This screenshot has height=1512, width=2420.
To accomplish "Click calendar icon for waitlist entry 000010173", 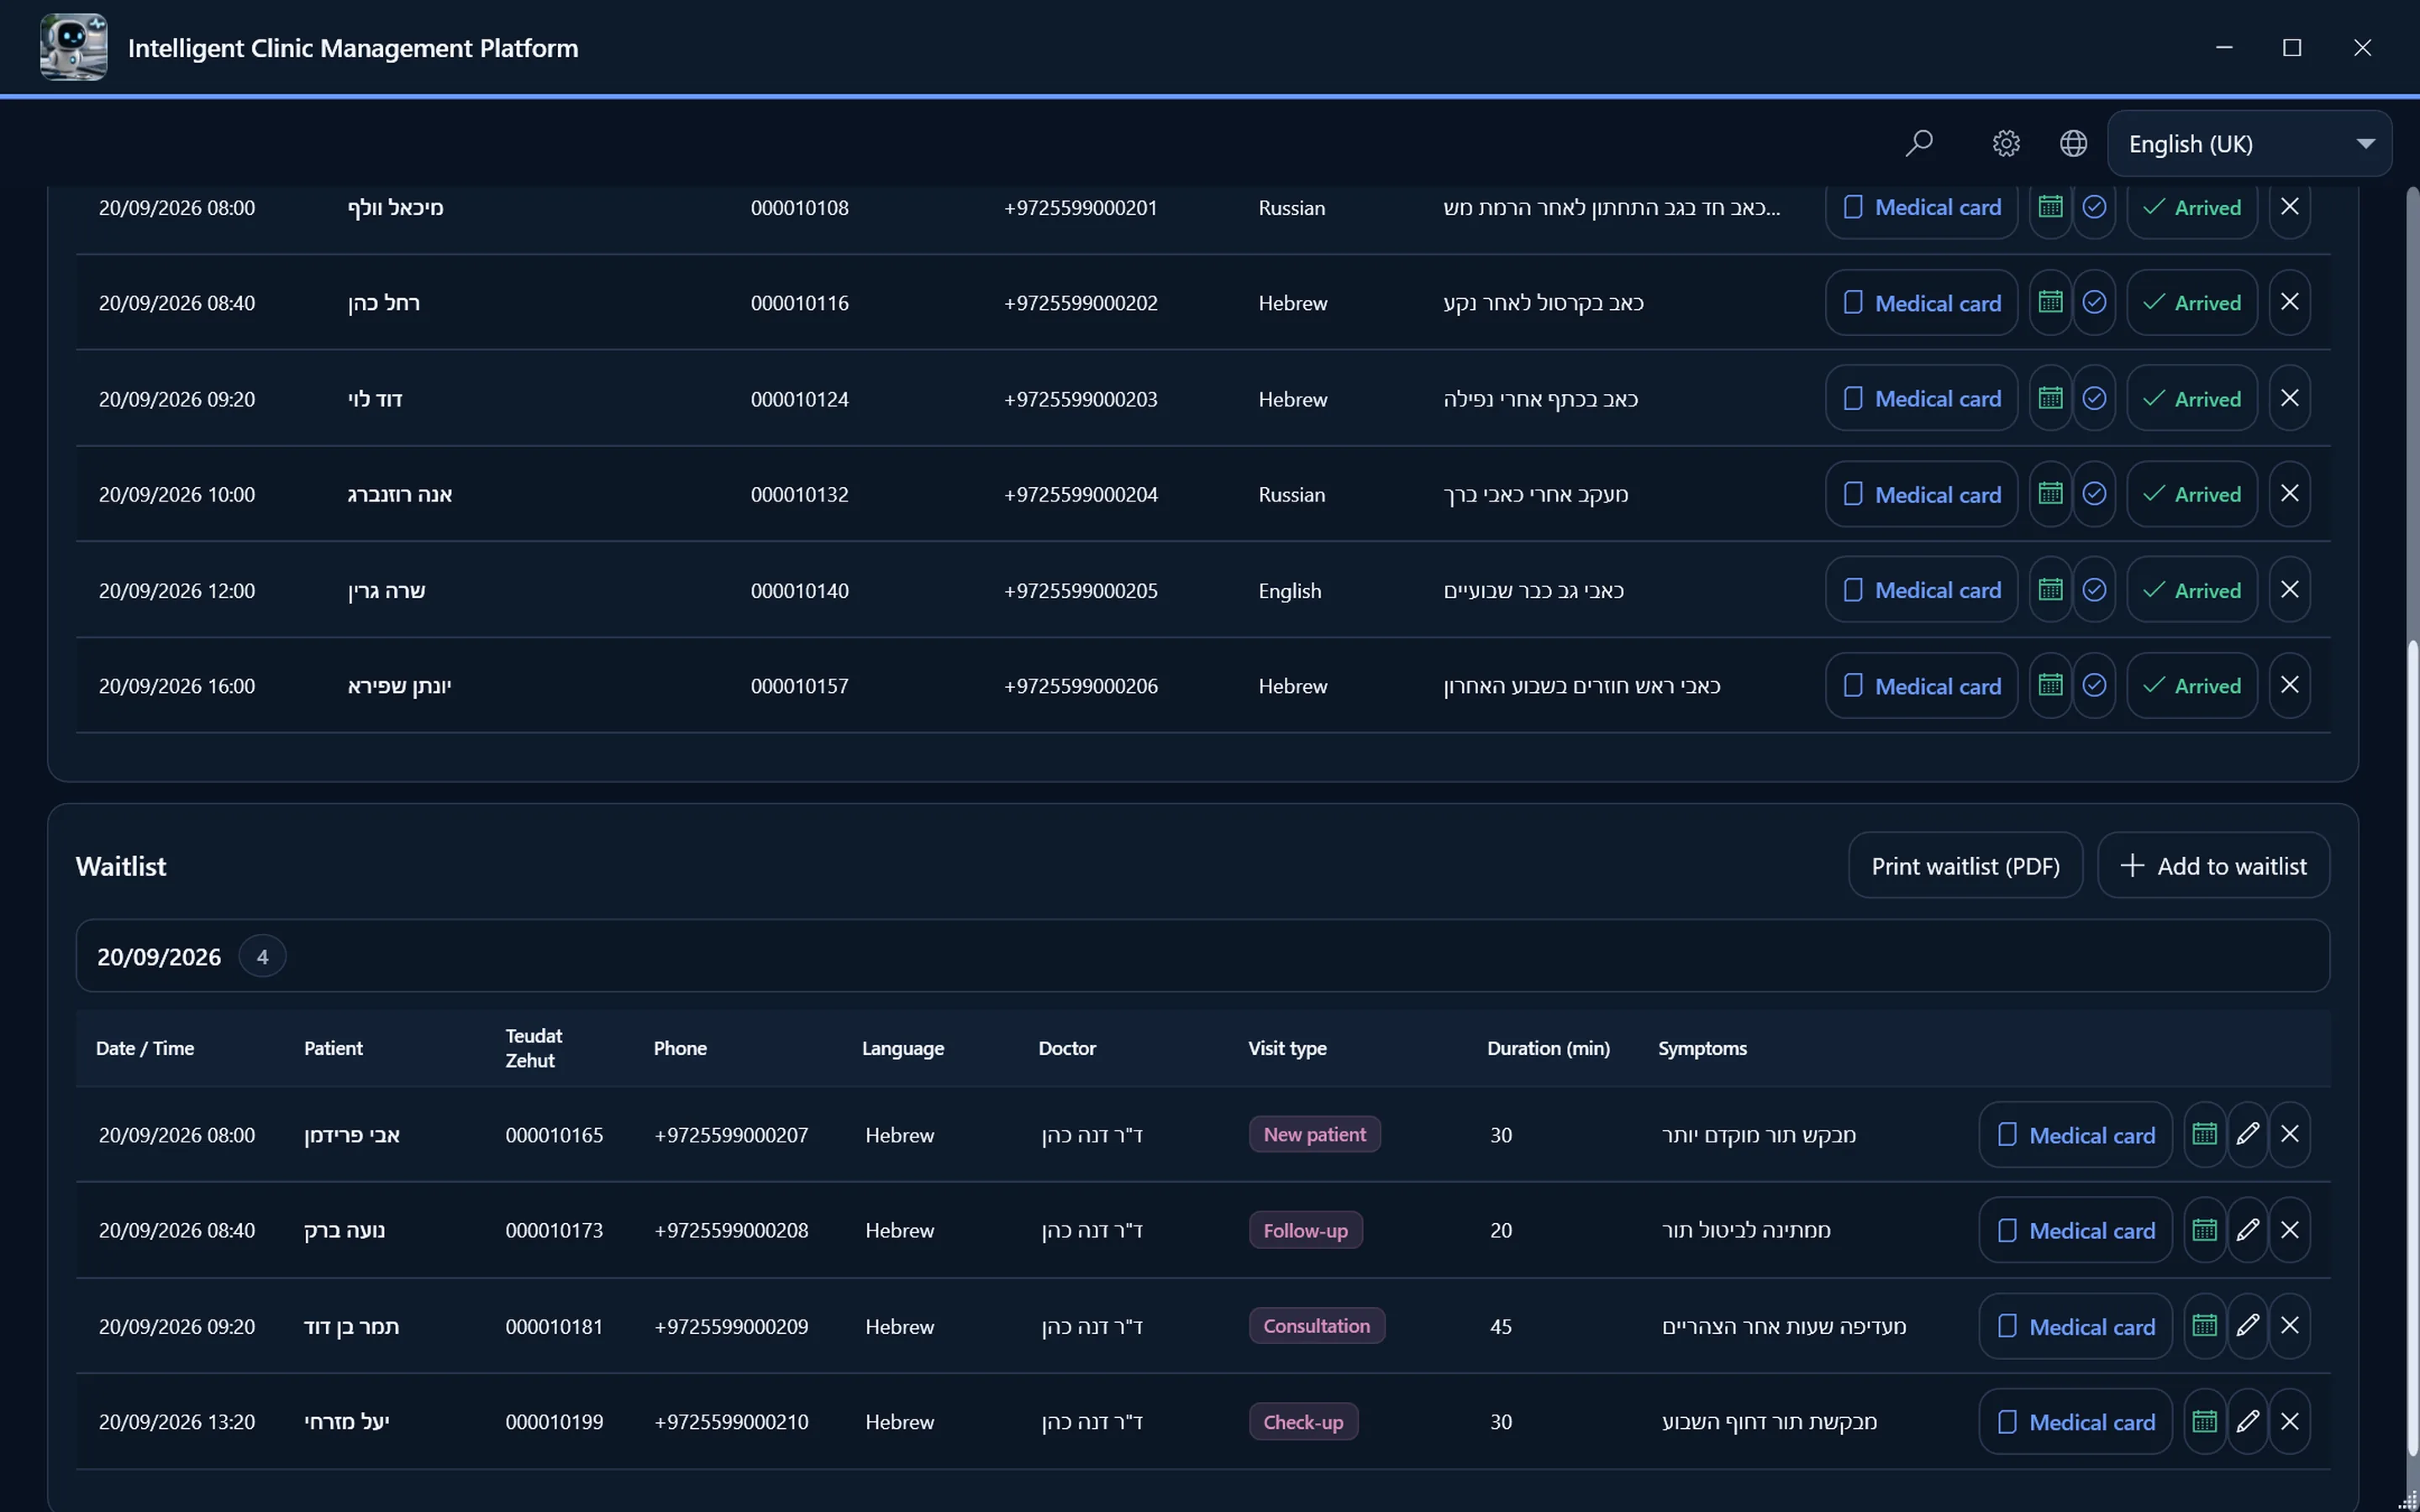I will 2204,1230.
